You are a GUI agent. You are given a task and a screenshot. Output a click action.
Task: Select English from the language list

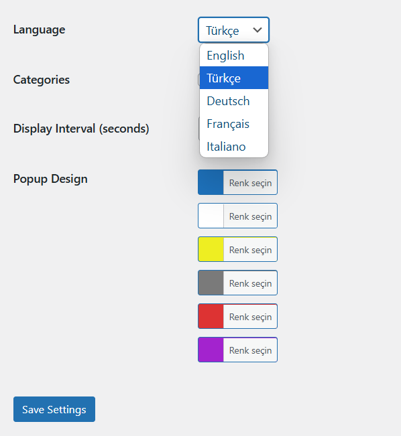[234, 56]
